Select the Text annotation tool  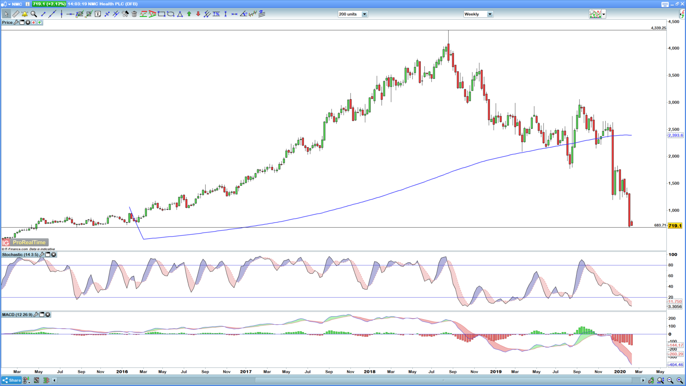click(97, 14)
